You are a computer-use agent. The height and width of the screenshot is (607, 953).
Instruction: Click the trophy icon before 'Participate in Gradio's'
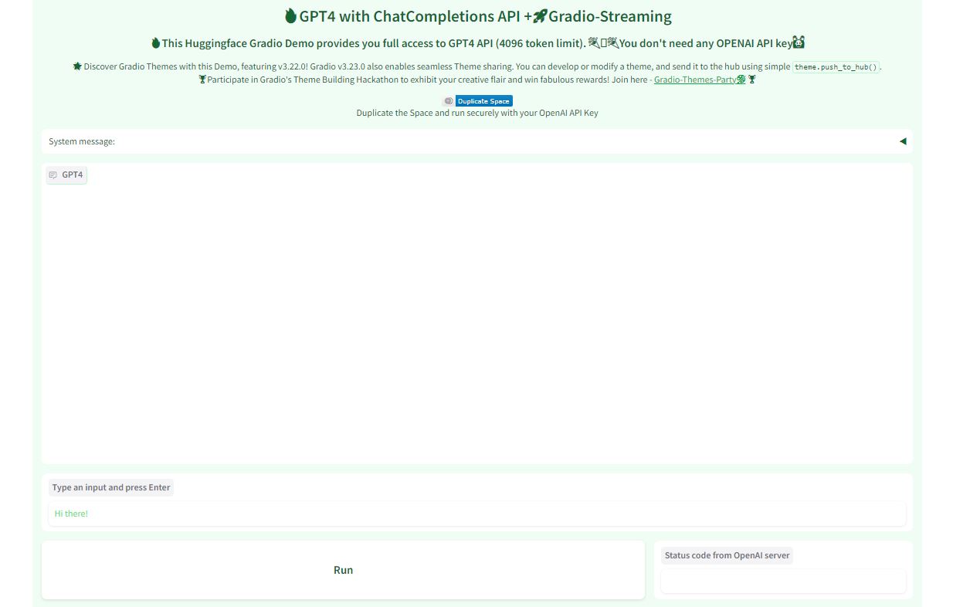click(202, 80)
